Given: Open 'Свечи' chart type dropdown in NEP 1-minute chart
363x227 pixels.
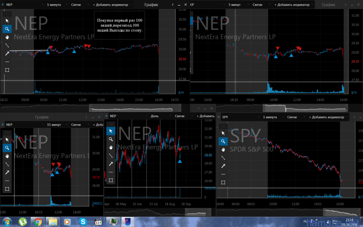Looking at the screenshot, I should (79, 5).
